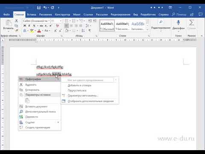205x154 pixels.
Task: Select Добавить в словарь
Action: pyautogui.click(x=90, y=85)
